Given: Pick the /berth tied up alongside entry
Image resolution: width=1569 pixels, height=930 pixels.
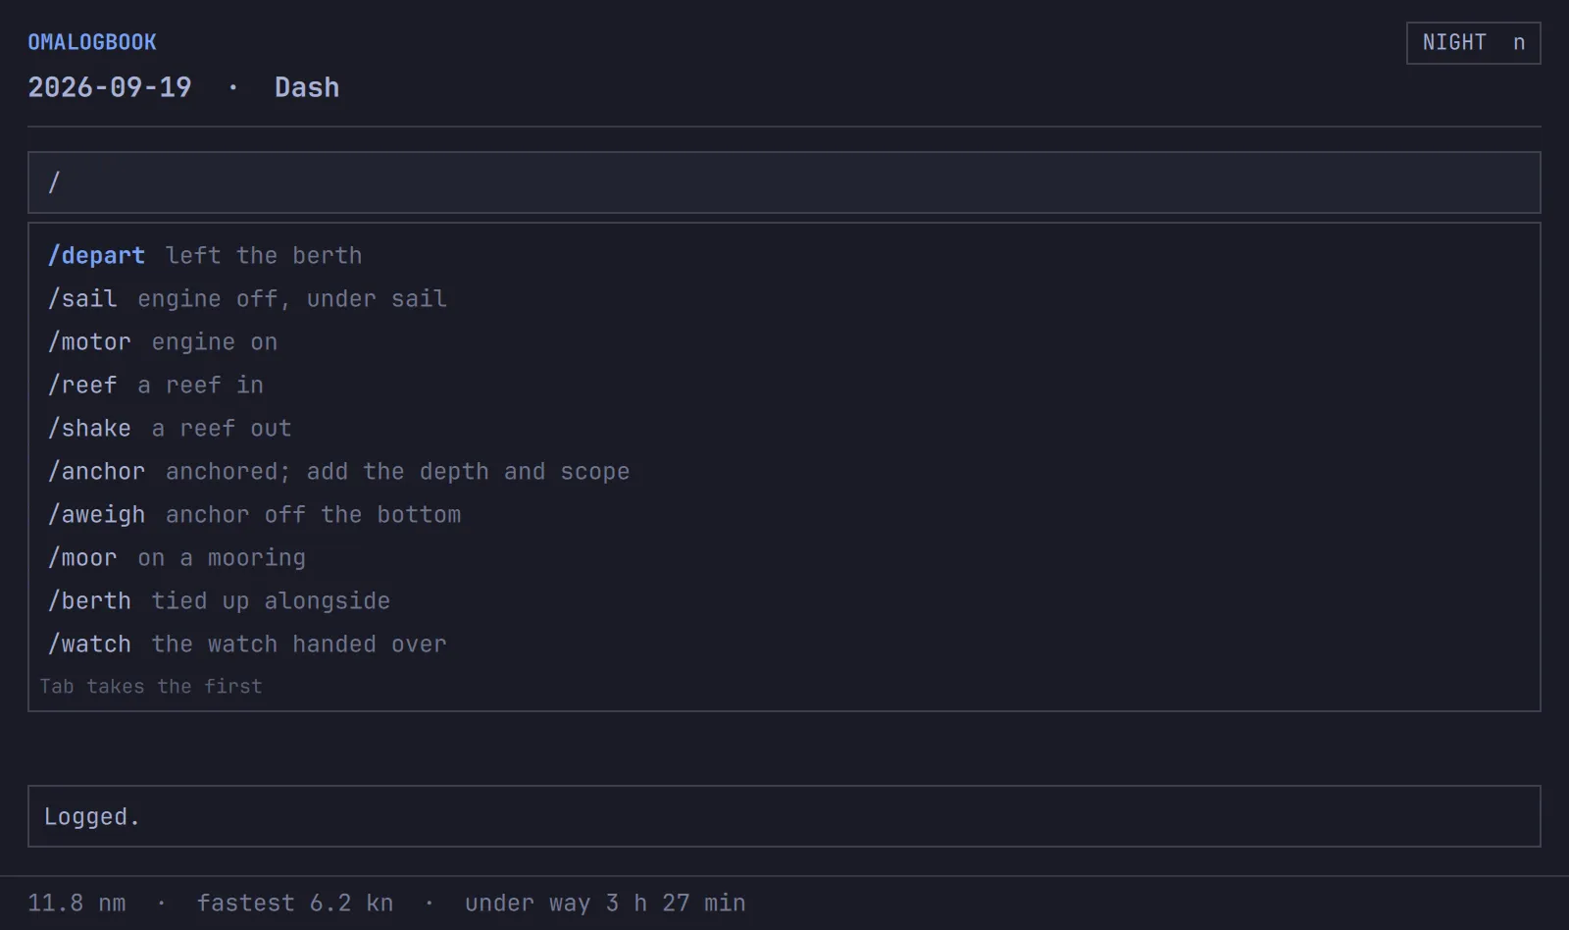Looking at the screenshot, I should point(784,600).
